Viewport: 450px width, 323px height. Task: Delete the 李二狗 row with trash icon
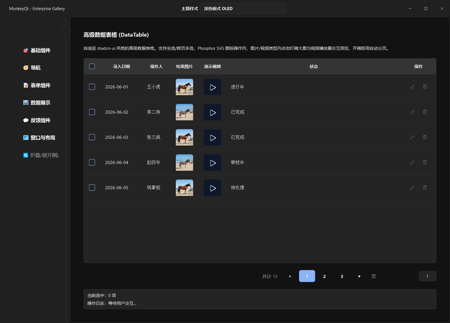click(x=425, y=112)
